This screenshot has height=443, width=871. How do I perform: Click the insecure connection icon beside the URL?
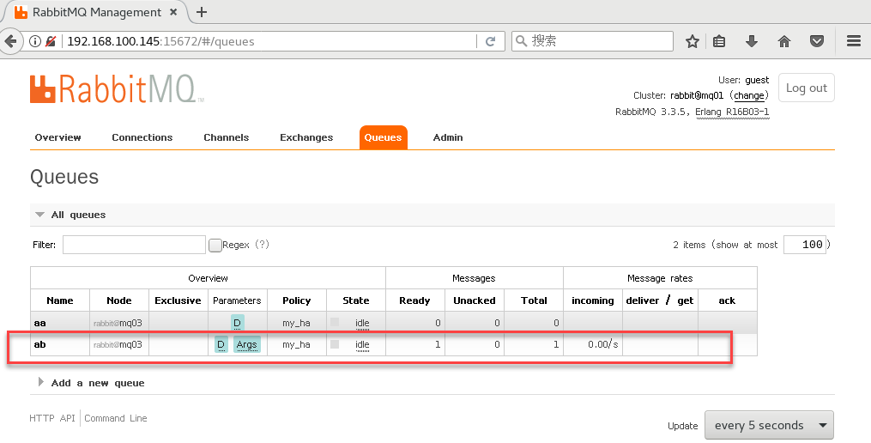51,41
